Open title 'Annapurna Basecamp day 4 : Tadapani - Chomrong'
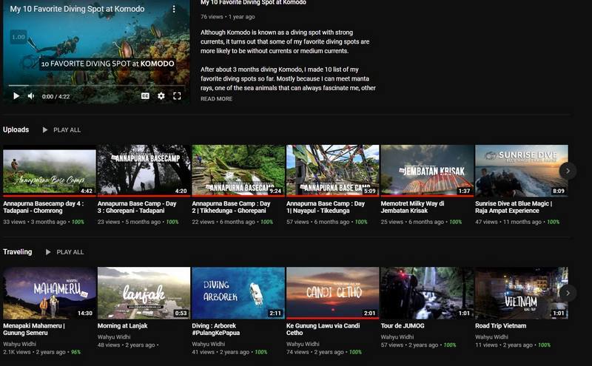Image resolution: width=592 pixels, height=366 pixels. click(44, 207)
